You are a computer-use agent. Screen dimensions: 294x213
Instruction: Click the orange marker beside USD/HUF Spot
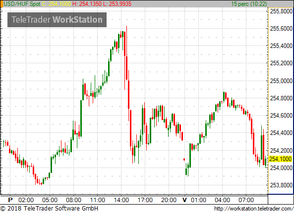(x=1, y=4)
